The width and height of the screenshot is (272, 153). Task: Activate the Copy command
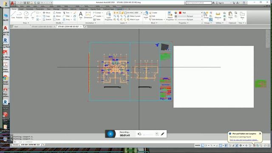[46, 16]
